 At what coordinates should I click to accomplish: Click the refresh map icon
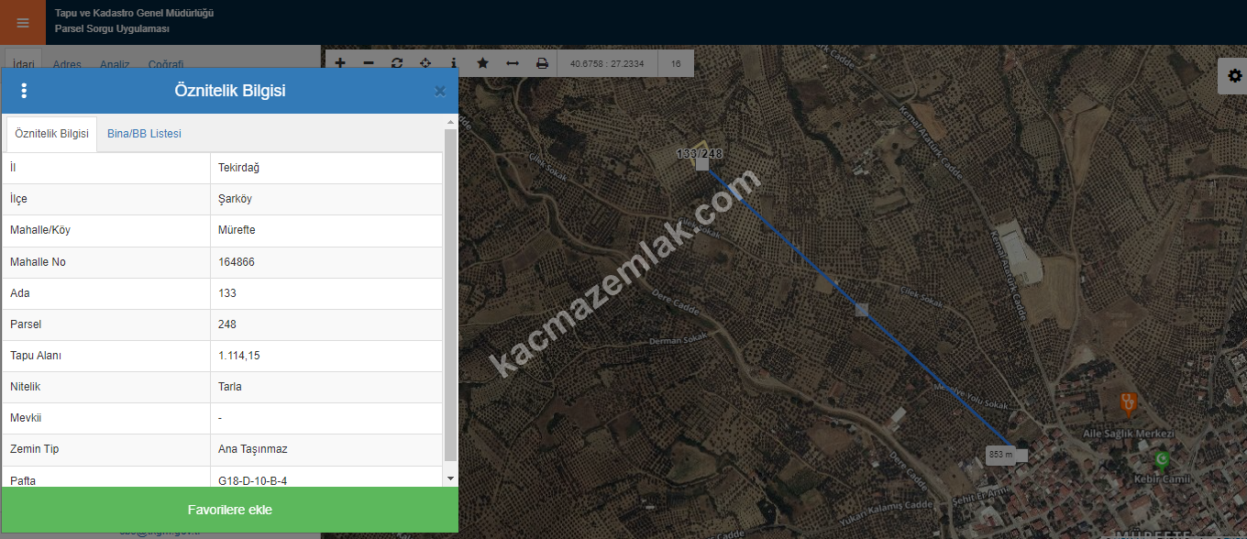pyautogui.click(x=397, y=63)
